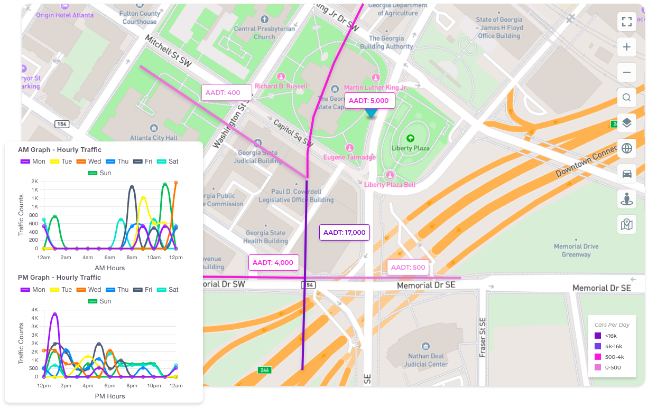Hide Thu series in PM Graph legend
Screen dimensions: 648x409
click(117, 290)
